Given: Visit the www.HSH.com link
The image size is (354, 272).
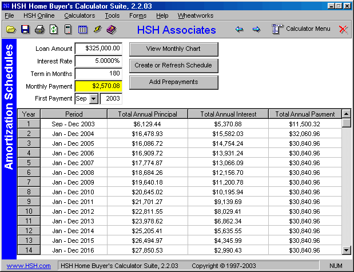Looking at the screenshot, I should [x=29, y=266].
